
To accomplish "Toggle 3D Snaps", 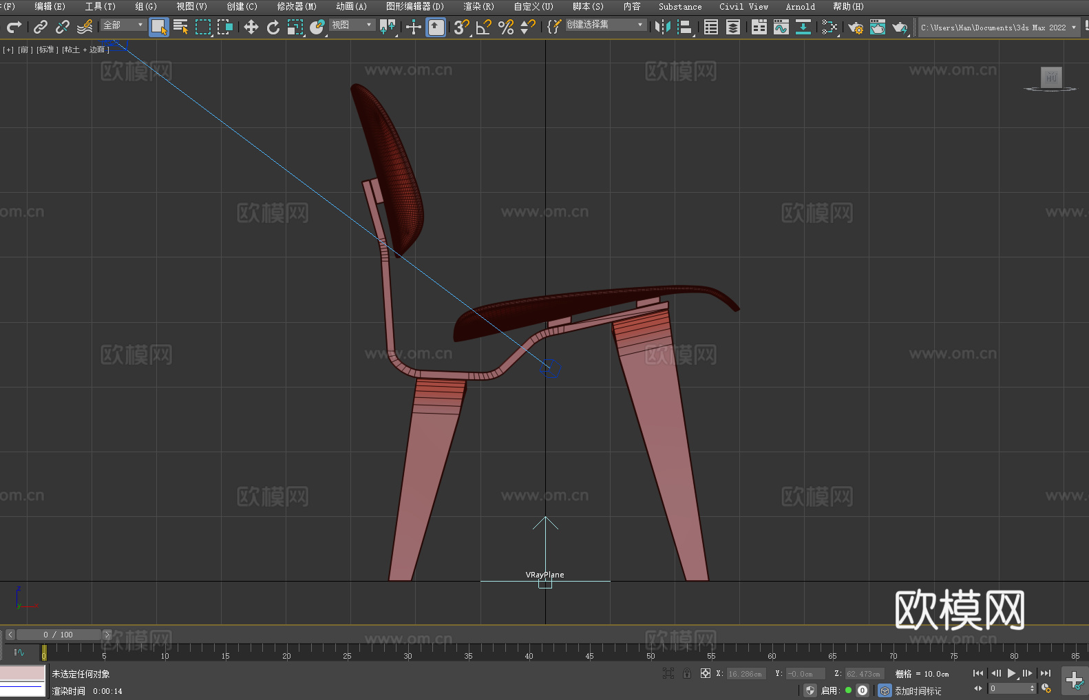I will [462, 27].
